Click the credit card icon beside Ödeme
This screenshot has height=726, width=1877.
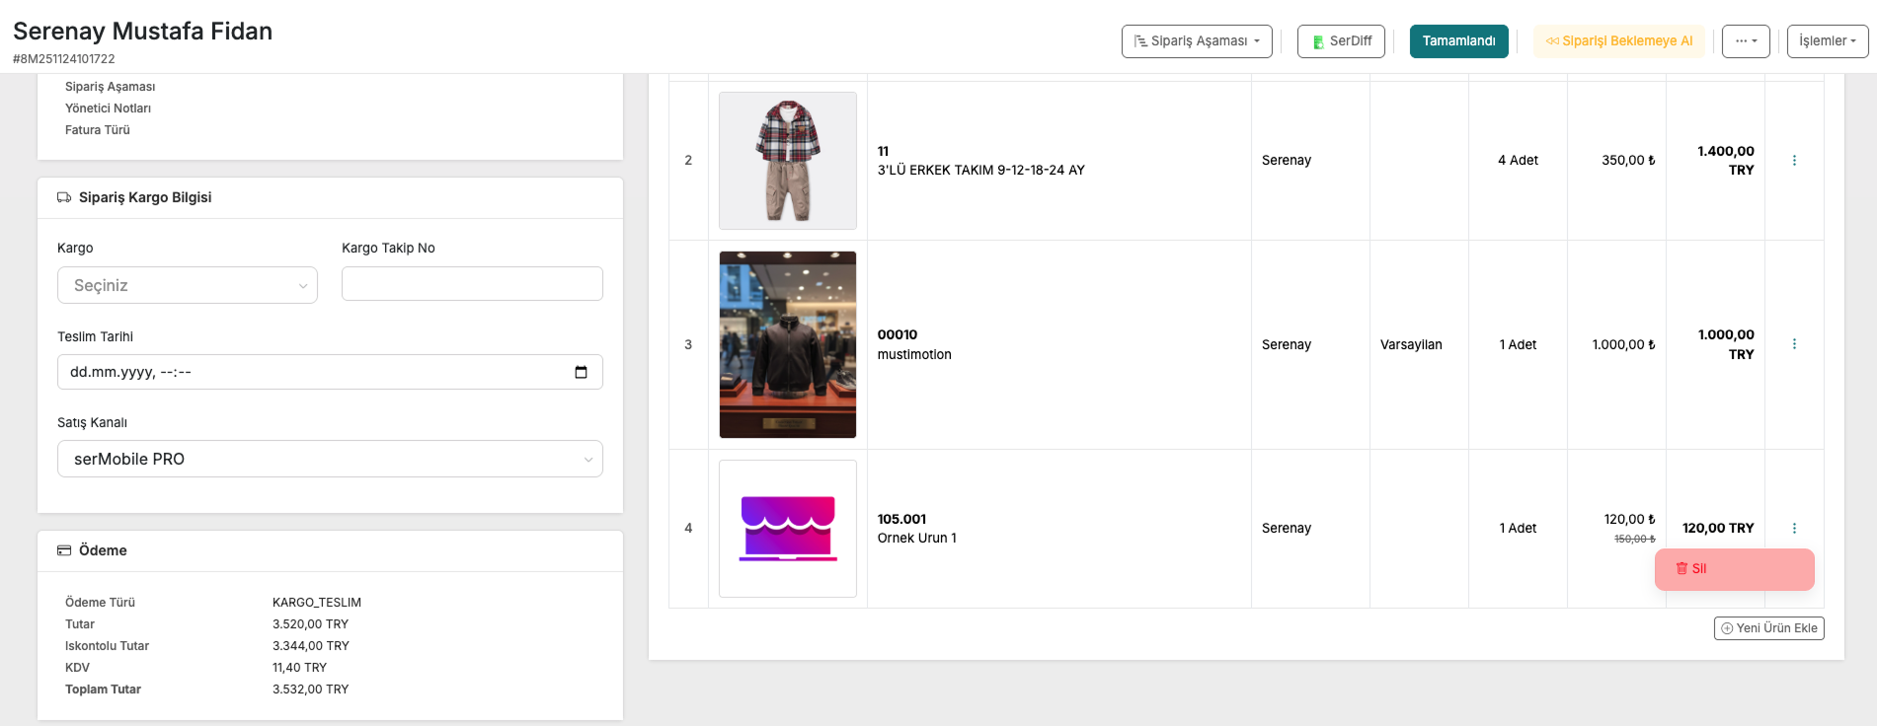[x=64, y=550]
